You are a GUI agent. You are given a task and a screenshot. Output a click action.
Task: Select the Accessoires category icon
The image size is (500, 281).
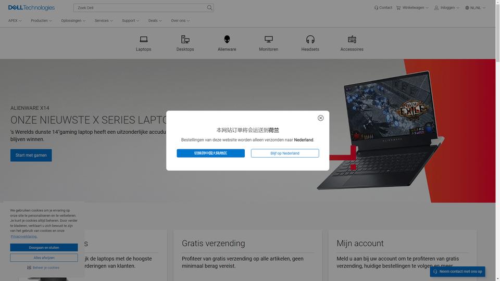point(352,40)
